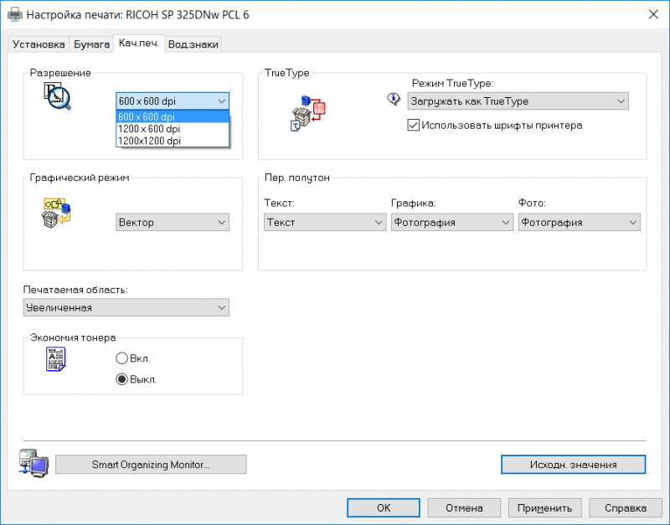Choose 1200x1200 dpi option

coord(173,141)
